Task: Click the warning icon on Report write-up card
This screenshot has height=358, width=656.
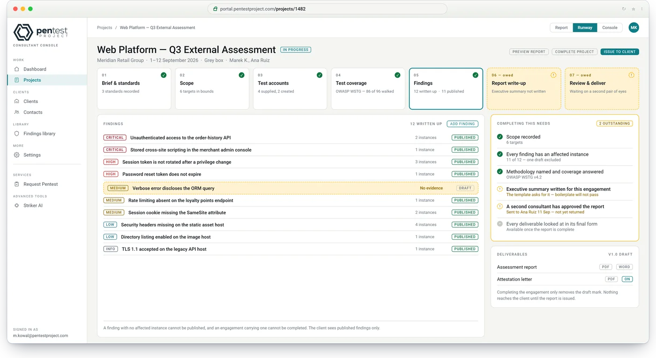Action: [553, 75]
